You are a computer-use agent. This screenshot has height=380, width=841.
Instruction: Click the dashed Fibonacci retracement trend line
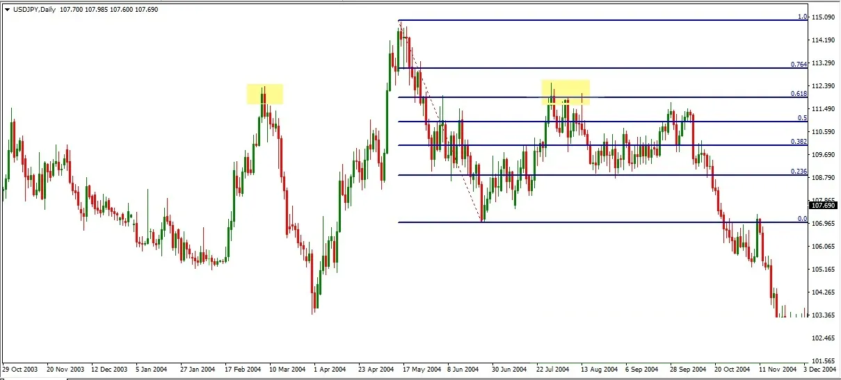[441, 122]
